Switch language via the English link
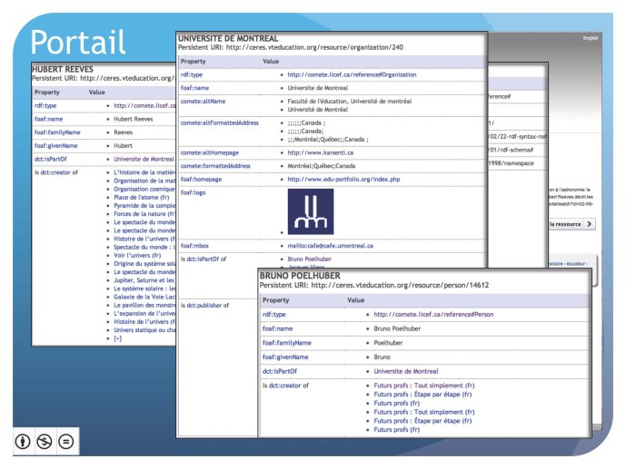Image resolution: width=626 pixels, height=469 pixels. click(x=591, y=38)
